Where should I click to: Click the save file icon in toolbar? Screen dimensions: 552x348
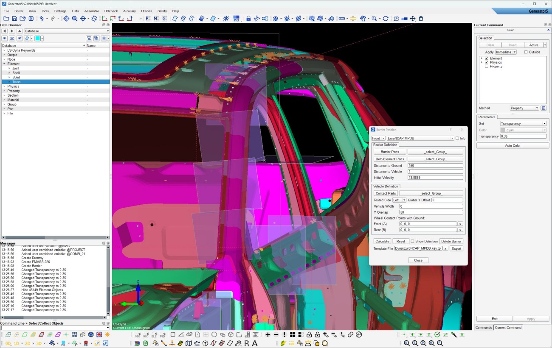[14, 19]
